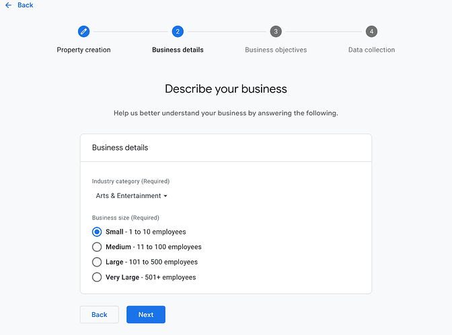
Task: Select the Business details step label
Action: click(x=178, y=50)
